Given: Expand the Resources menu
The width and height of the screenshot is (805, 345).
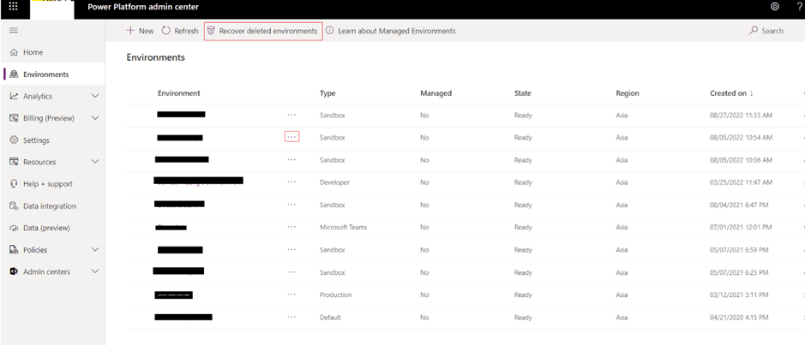Looking at the screenshot, I should [x=94, y=162].
